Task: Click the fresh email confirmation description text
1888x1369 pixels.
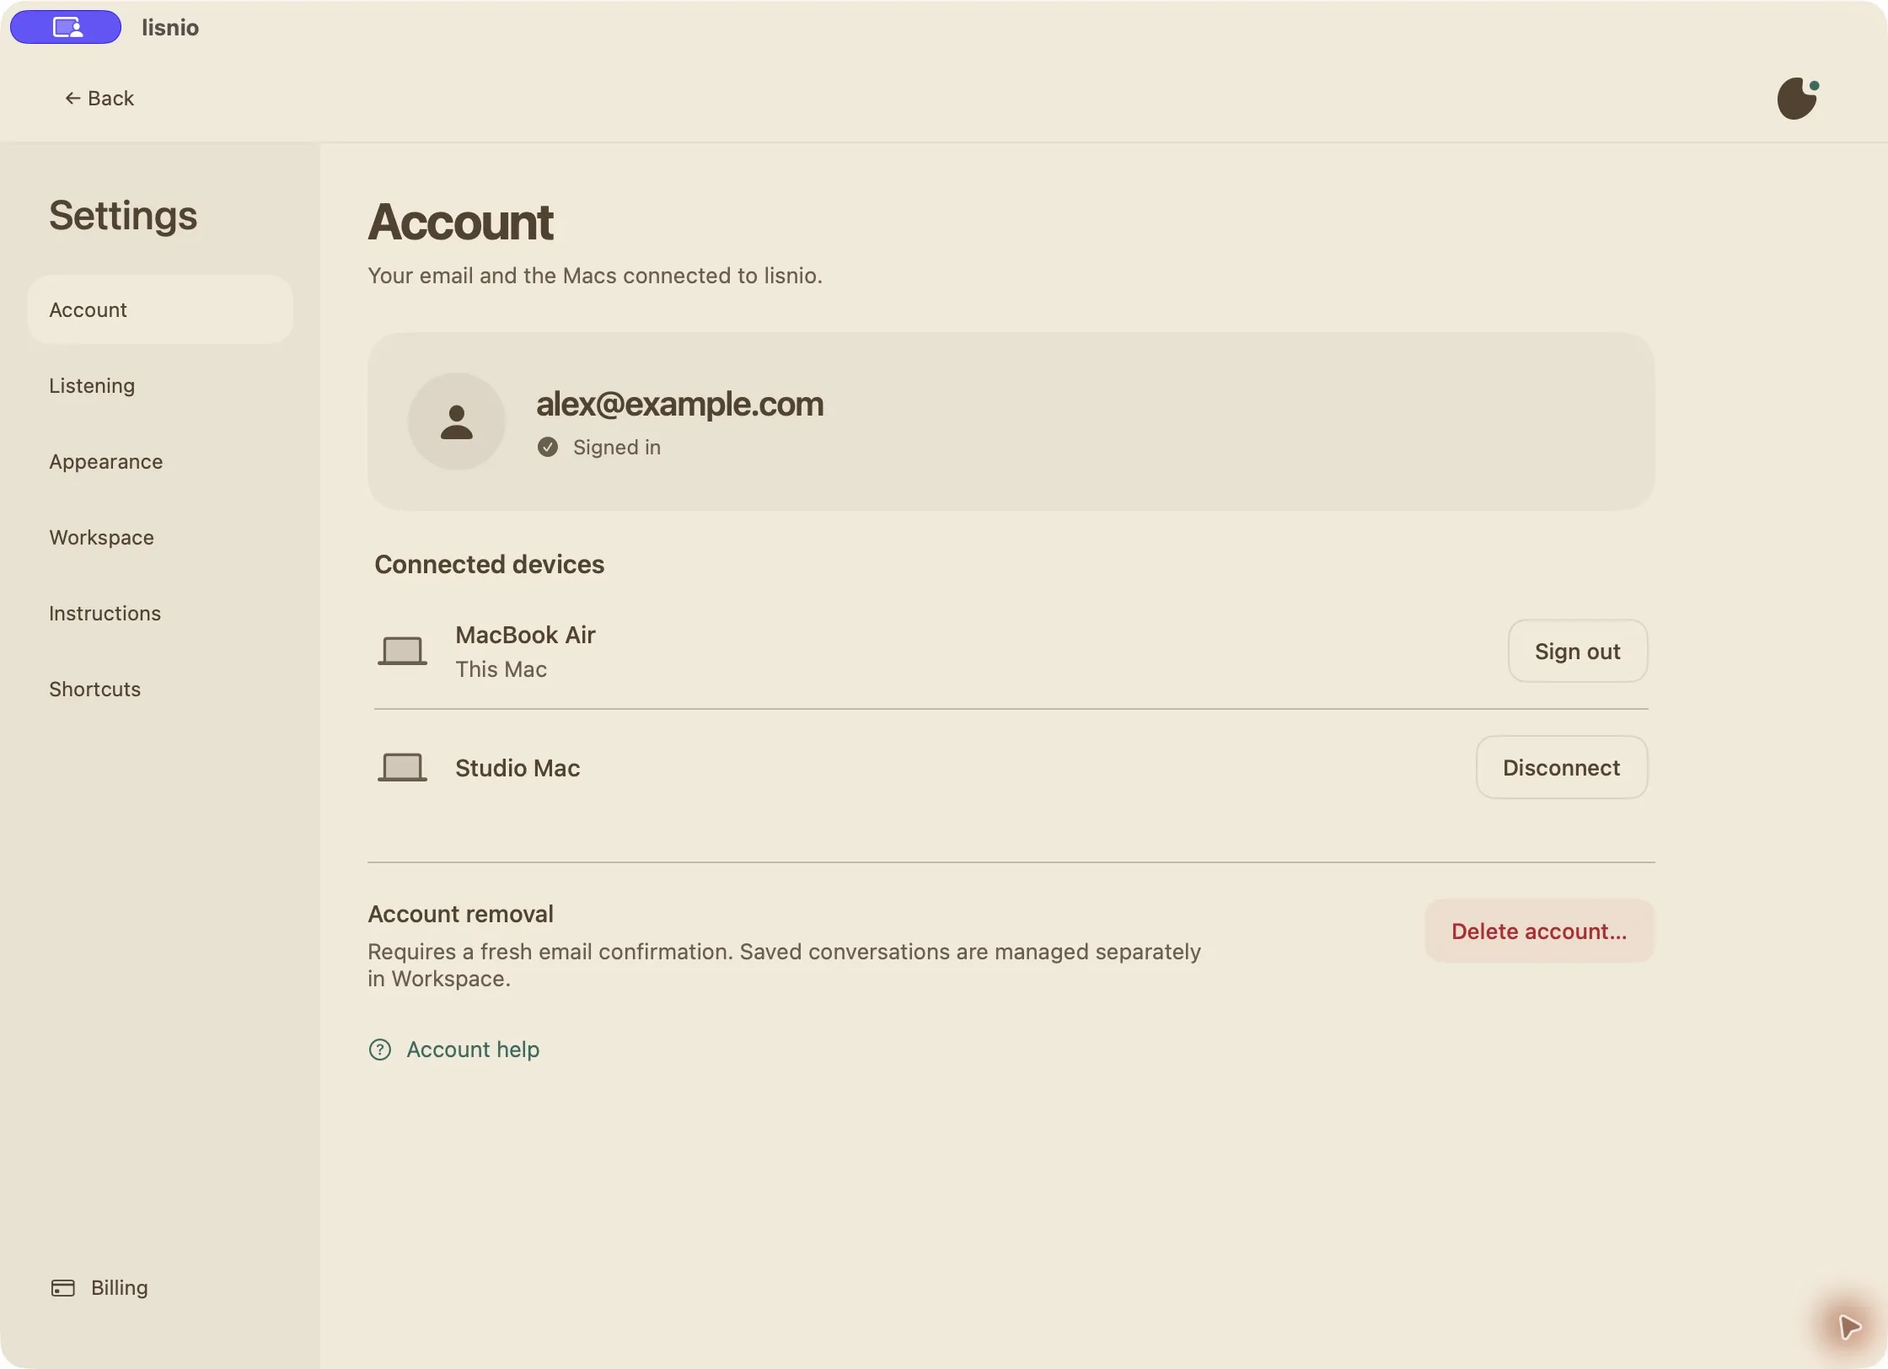Action: coord(784,964)
